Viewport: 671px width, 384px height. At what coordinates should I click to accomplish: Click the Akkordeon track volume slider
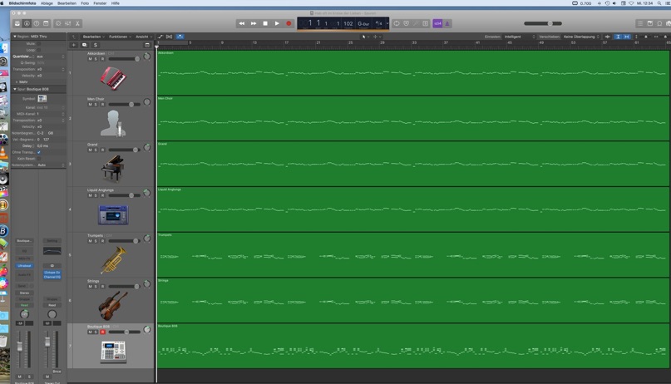124,59
